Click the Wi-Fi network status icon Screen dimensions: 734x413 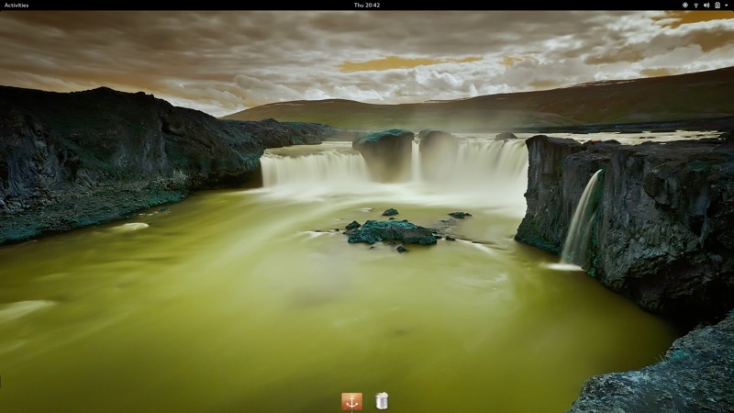coord(695,5)
